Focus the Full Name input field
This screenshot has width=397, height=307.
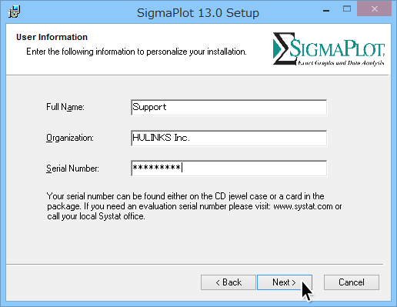[x=229, y=108]
